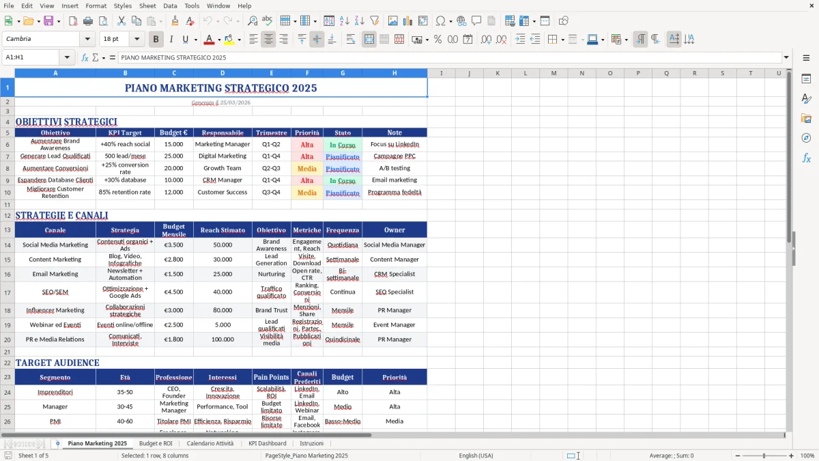
Task: Enable underline formatting
Action: (185, 39)
